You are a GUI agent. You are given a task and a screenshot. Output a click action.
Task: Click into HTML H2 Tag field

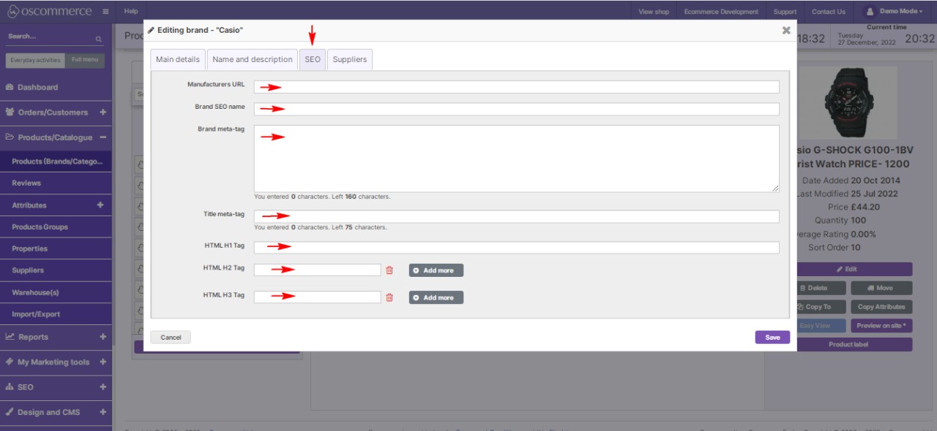(x=318, y=270)
